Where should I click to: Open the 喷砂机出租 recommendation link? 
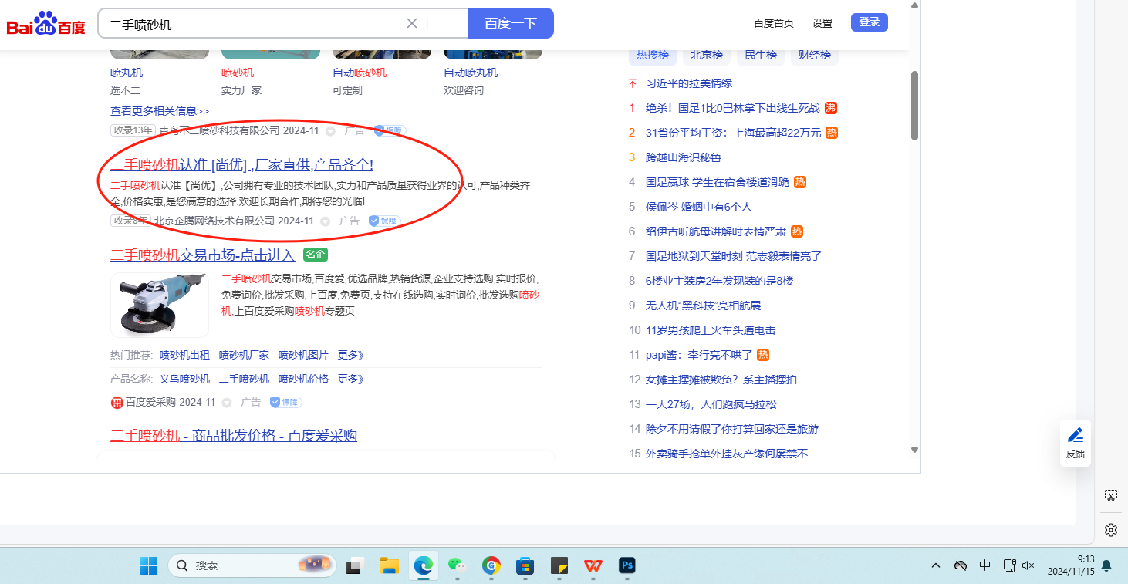[x=184, y=355]
